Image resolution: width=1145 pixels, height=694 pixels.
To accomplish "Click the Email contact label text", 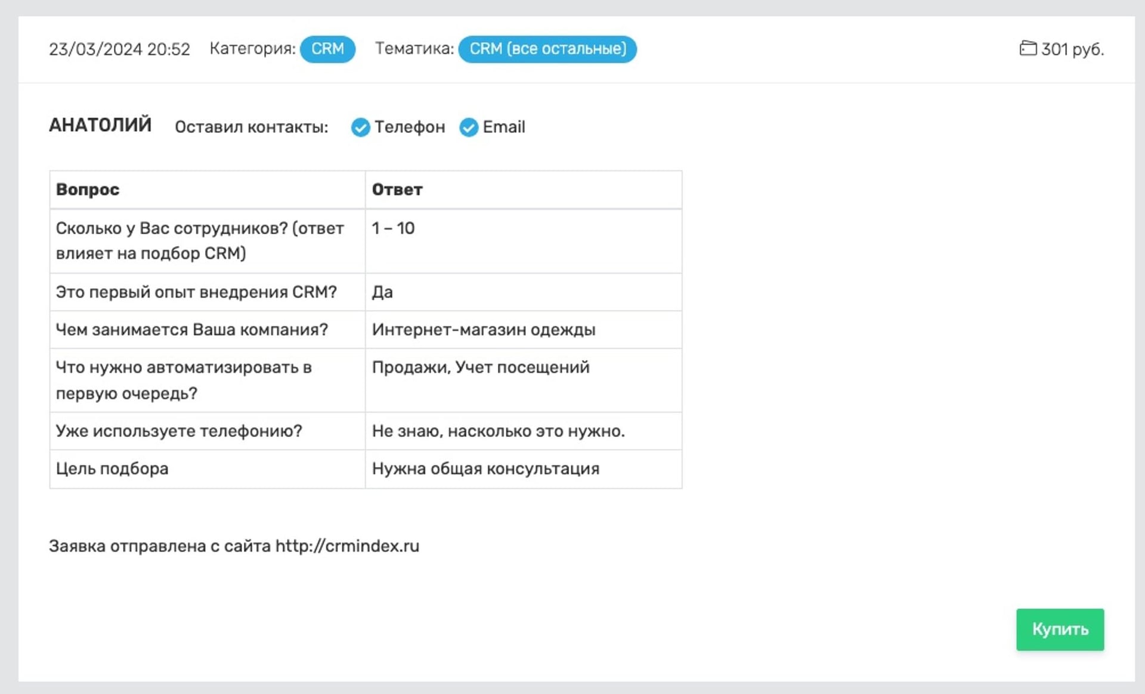I will (x=504, y=127).
